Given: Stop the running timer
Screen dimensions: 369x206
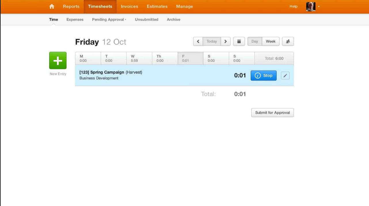Looking at the screenshot, I should pyautogui.click(x=264, y=76).
